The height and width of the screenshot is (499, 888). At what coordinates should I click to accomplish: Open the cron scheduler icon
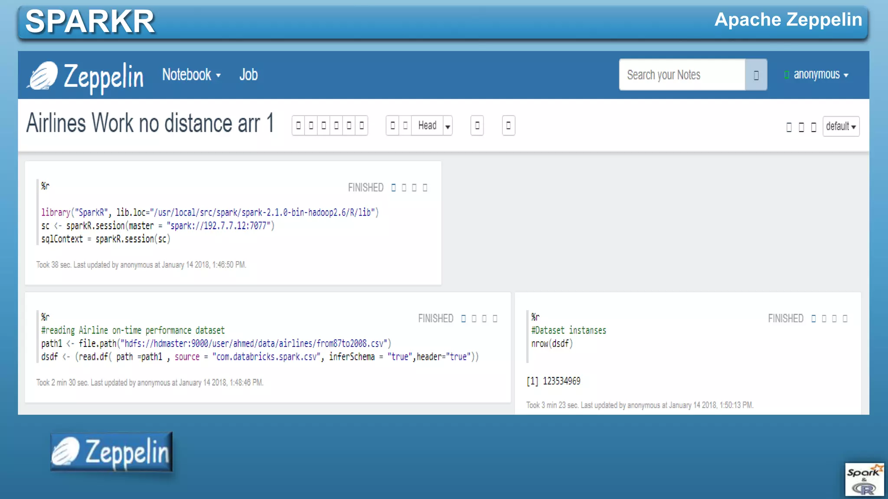pos(509,126)
